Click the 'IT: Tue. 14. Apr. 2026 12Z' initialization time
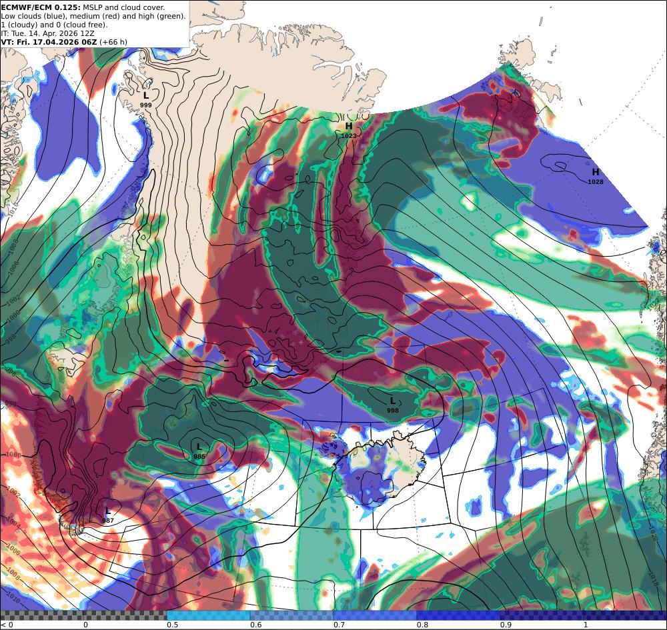 pyautogui.click(x=47, y=33)
